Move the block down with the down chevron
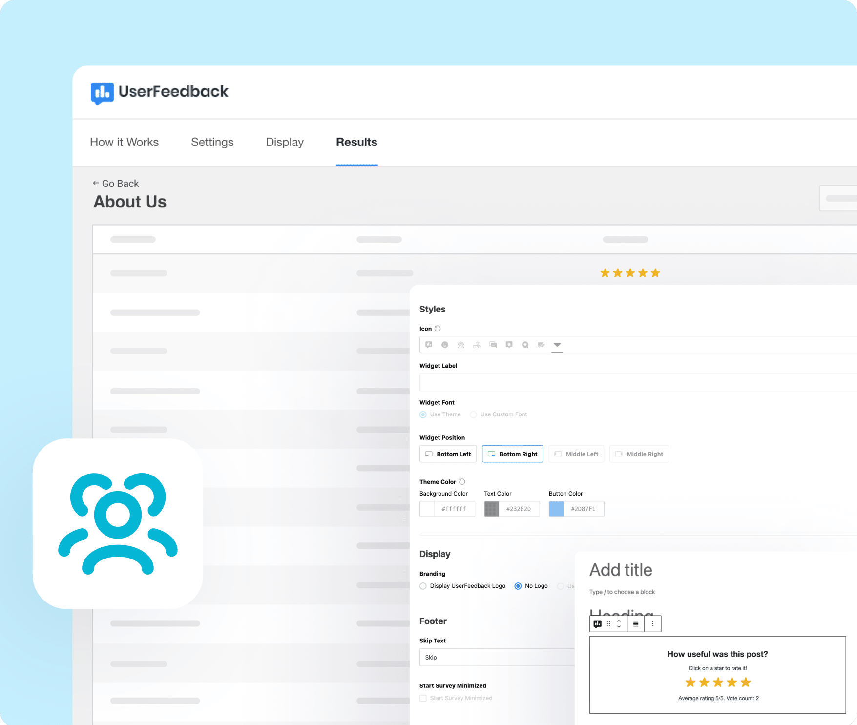Viewport: 857px width, 725px height. [619, 626]
